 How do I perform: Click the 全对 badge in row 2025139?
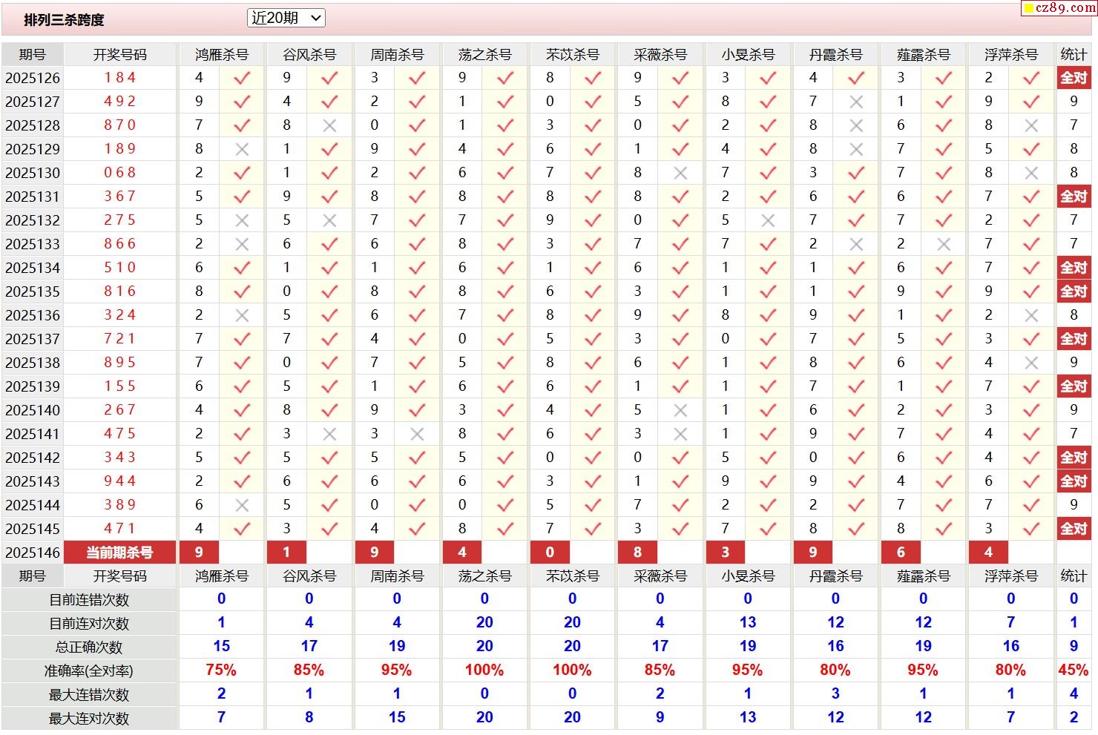(x=1074, y=386)
